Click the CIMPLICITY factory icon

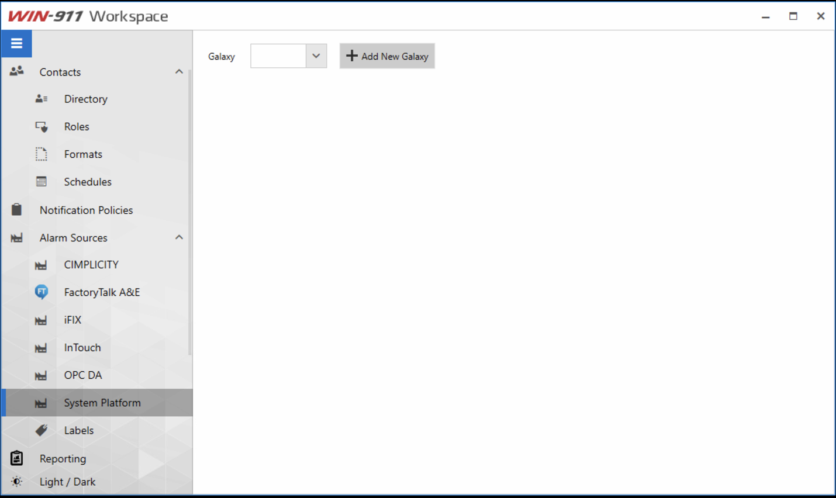point(41,265)
